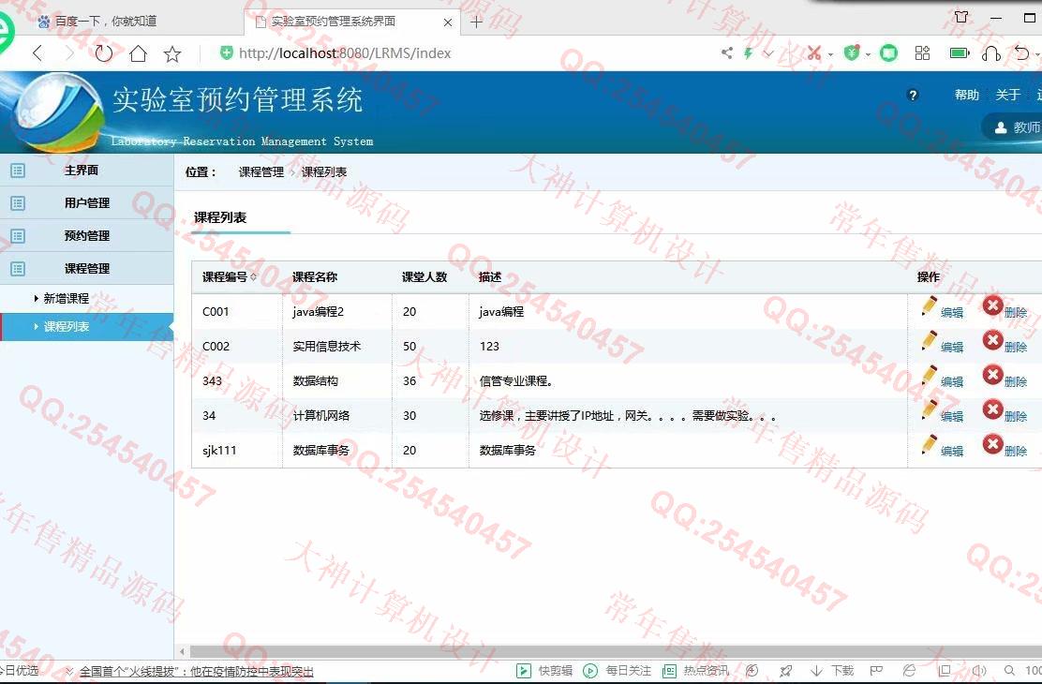The image size is (1042, 684).
Task: Open the browser home page icon
Action: (x=139, y=53)
